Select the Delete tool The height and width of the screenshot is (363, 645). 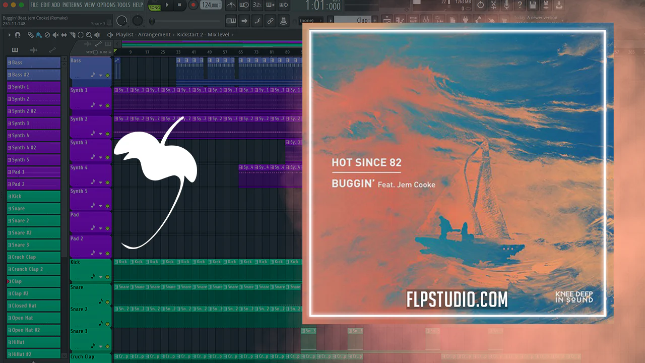coord(47,35)
